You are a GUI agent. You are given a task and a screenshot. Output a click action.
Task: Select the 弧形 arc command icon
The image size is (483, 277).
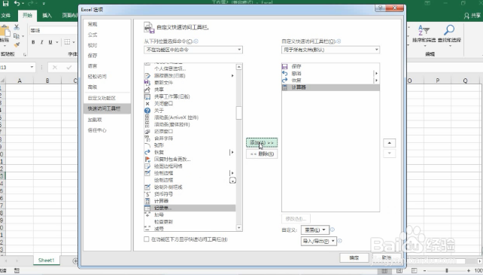(x=147, y=145)
